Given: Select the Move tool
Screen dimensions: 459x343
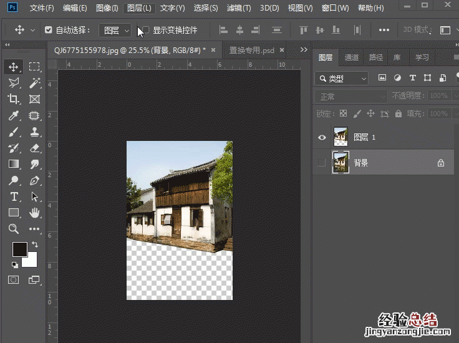Looking at the screenshot, I should click(14, 67).
